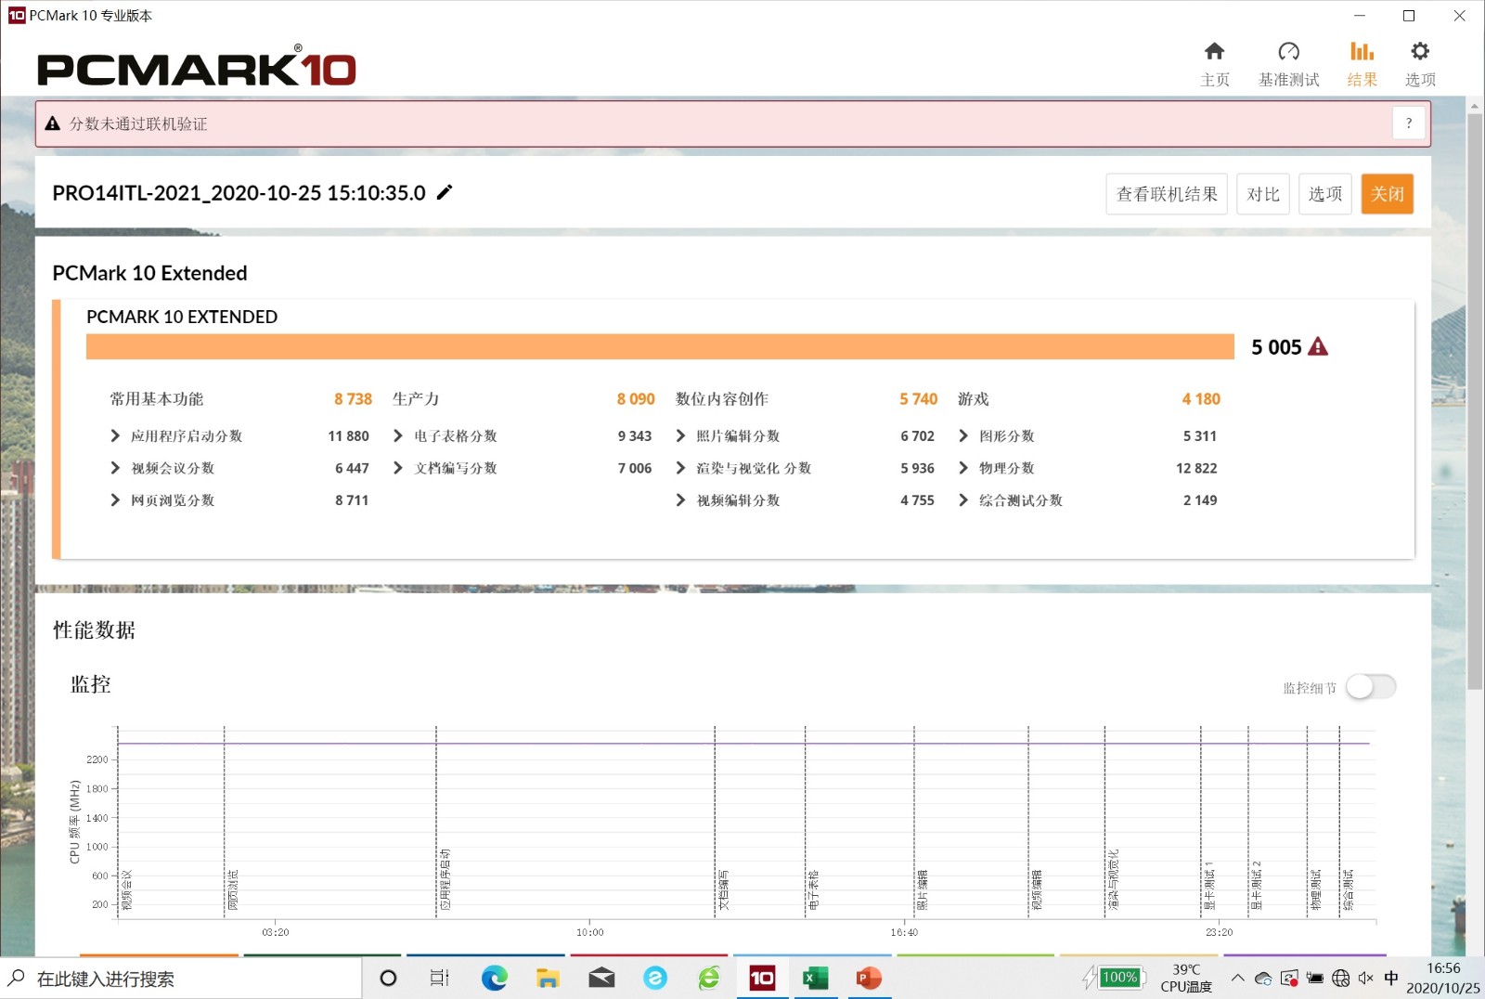Click the 选项 button beside 对比
The height and width of the screenshot is (999, 1485).
point(1324,194)
